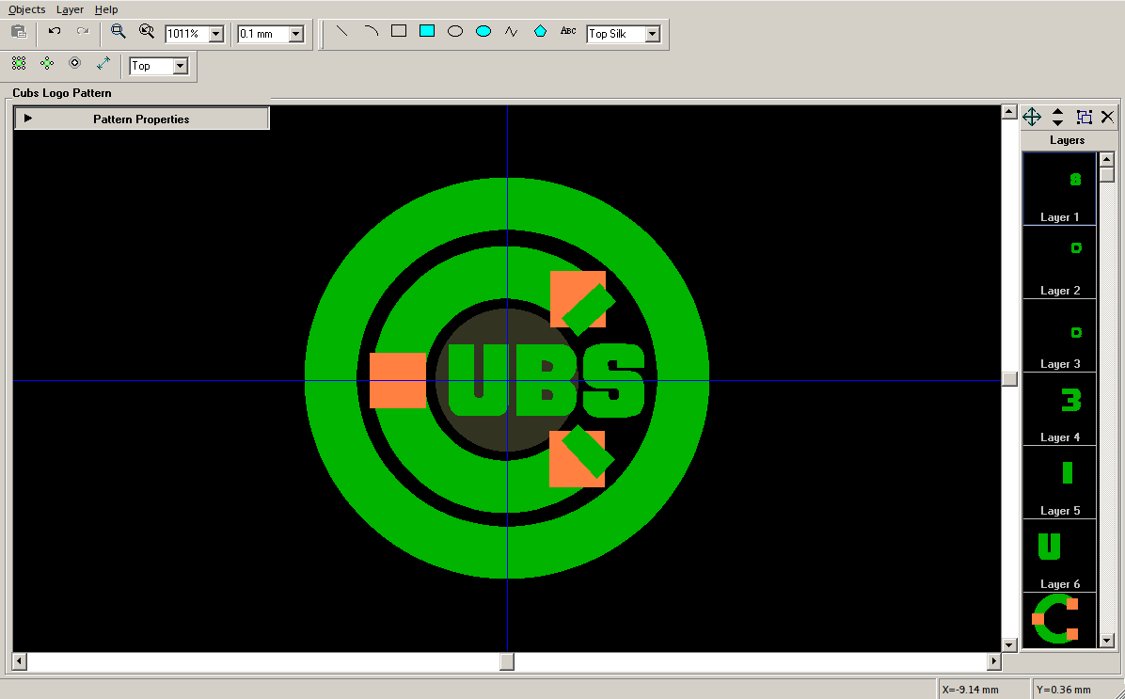
Task: Select the Polygon drawing tool
Action: 539,30
